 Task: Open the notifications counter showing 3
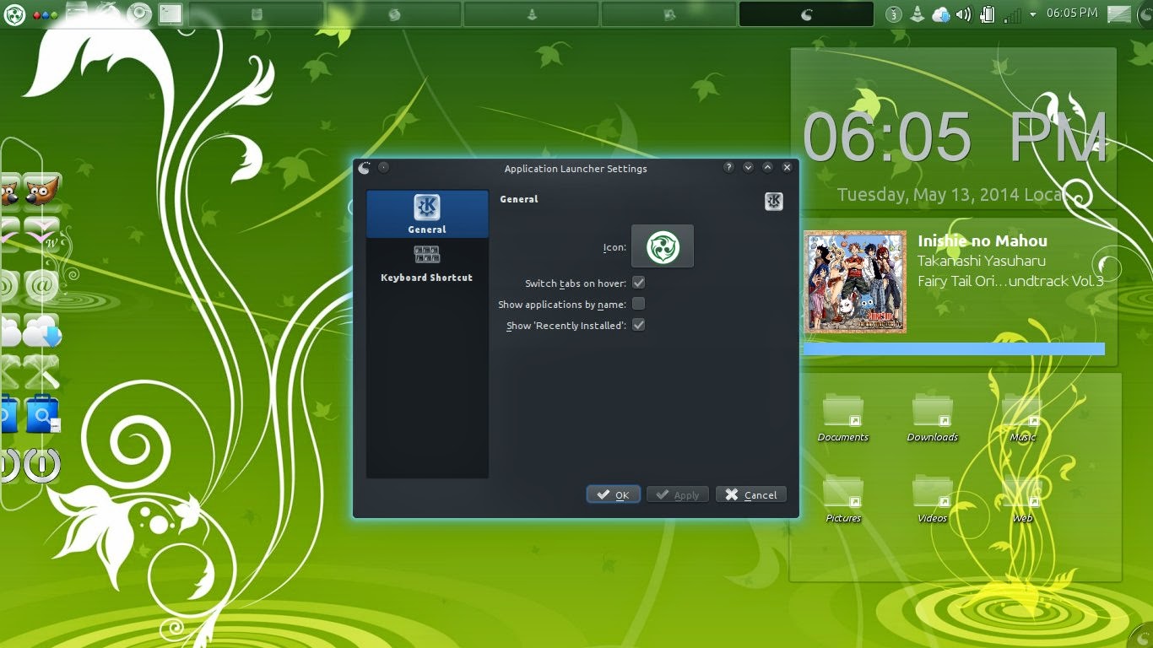click(895, 13)
